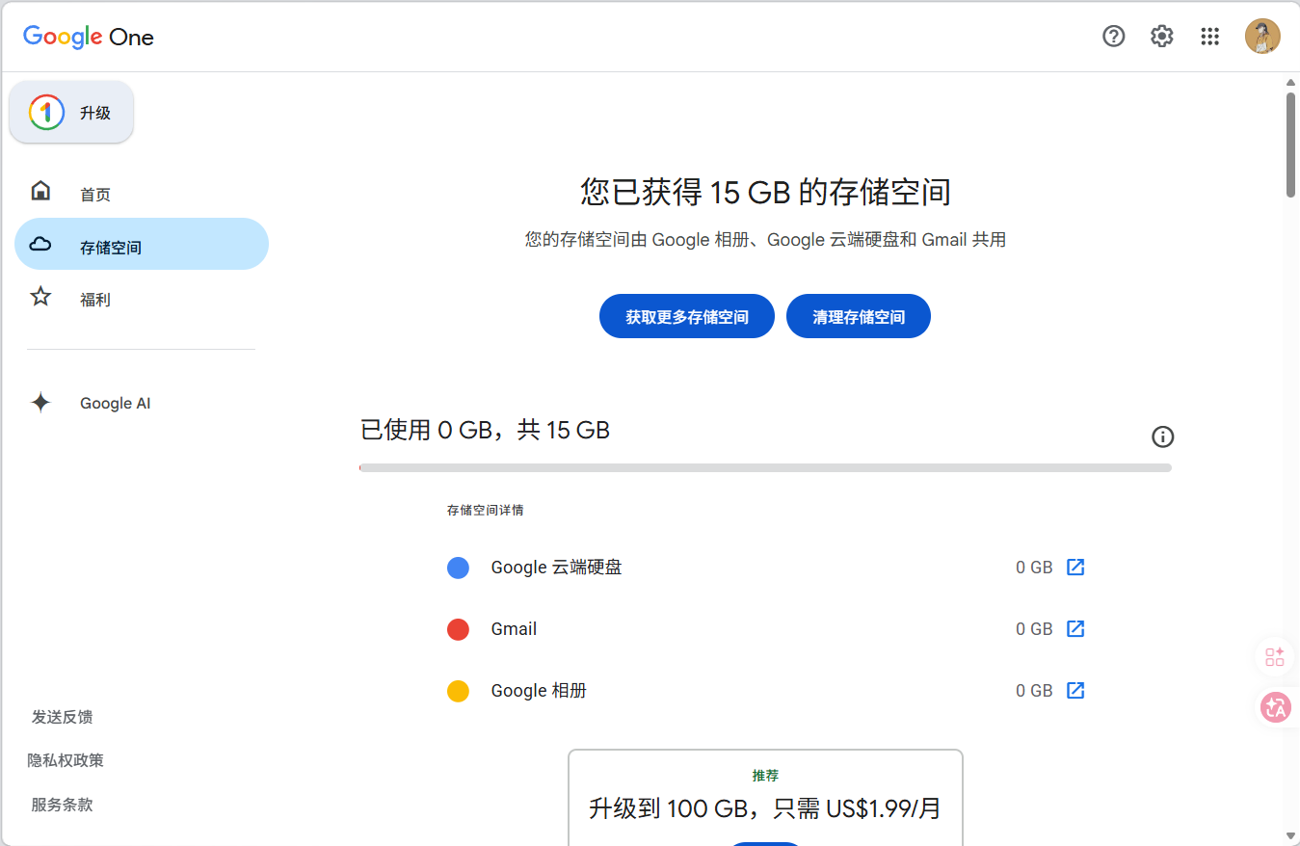Viewport: 1300px width, 846px height.
Task: Click the Google One upgrade 升级 button
Action: [71, 113]
